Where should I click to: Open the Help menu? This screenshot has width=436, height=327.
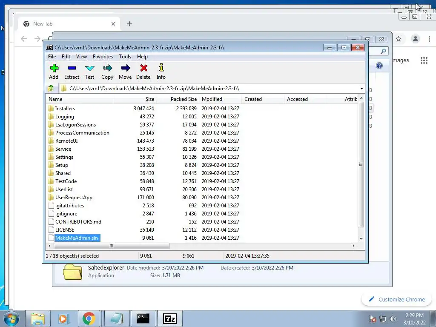pos(142,57)
